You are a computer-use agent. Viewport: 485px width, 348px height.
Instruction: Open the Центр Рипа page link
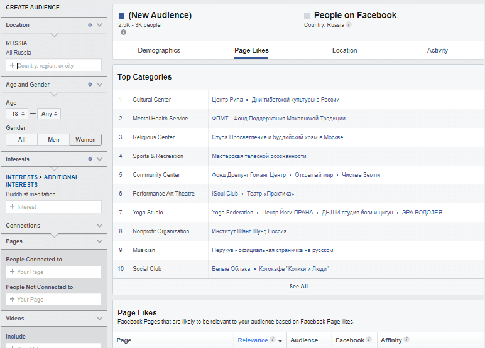(x=227, y=100)
